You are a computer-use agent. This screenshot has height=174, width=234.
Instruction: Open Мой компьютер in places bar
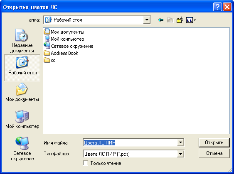tap(22, 119)
